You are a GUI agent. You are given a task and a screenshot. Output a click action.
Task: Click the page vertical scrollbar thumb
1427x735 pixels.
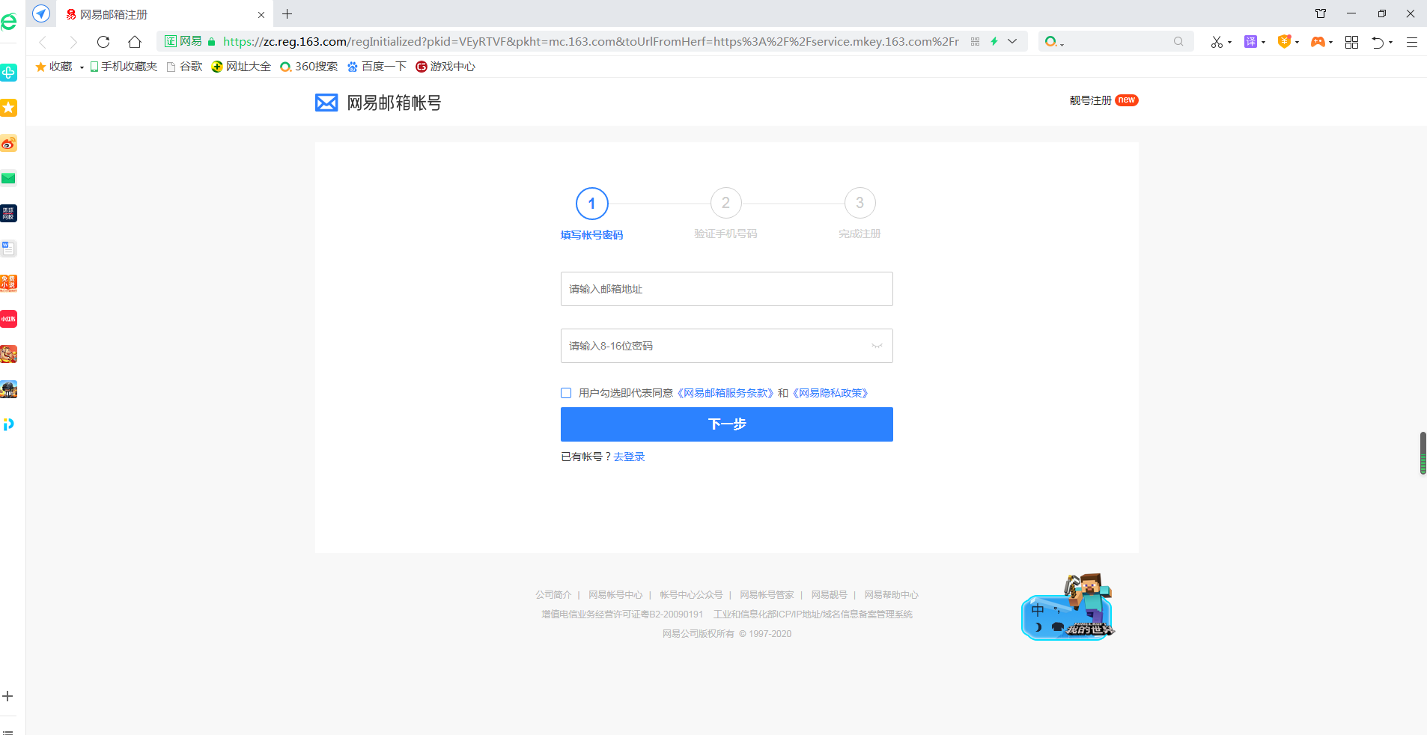point(1423,453)
